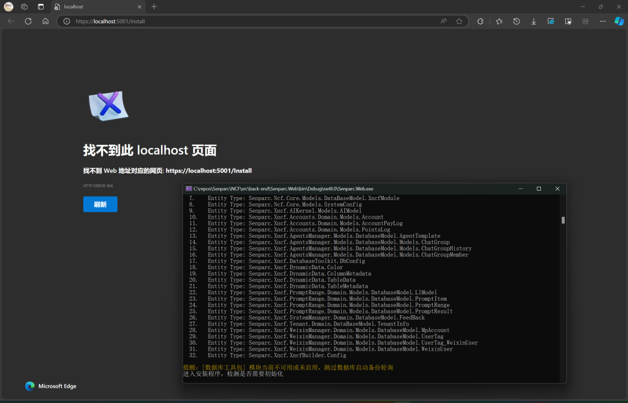Click the yellow 提醒 warning line in console
The width and height of the screenshot is (628, 403).
288,368
